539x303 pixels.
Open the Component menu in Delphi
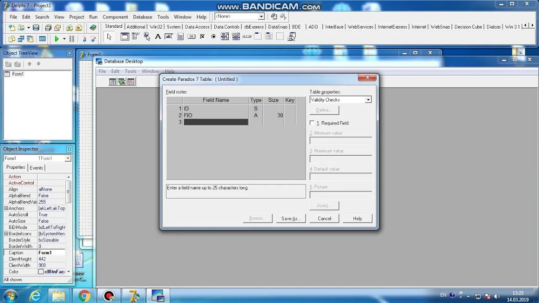click(x=115, y=17)
